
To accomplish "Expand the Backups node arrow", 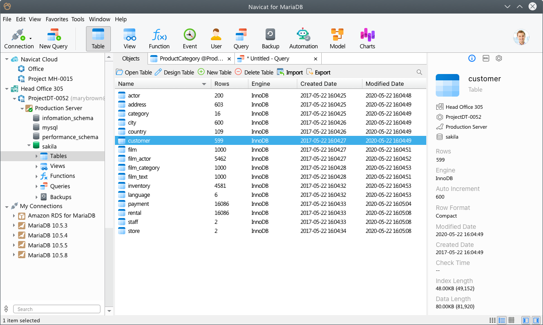I will point(37,197).
